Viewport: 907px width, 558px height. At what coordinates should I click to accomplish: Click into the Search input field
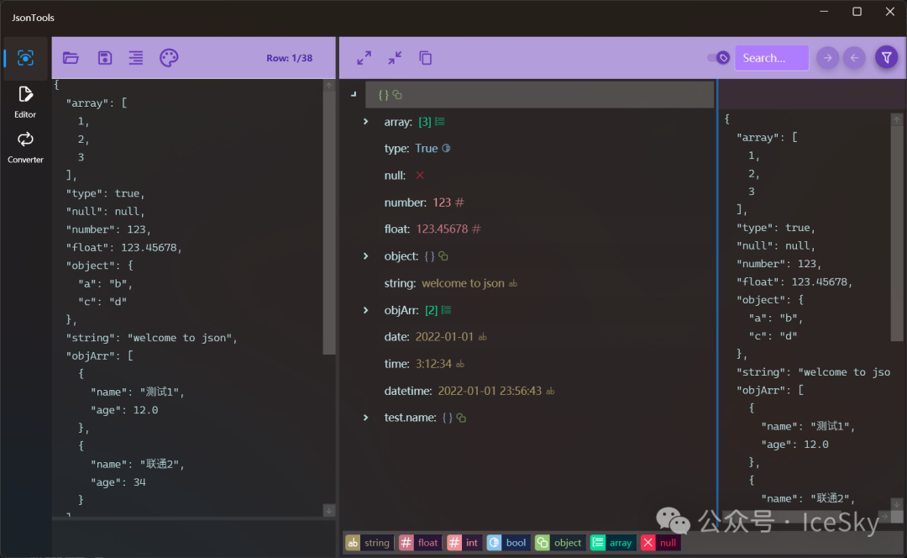tap(771, 58)
